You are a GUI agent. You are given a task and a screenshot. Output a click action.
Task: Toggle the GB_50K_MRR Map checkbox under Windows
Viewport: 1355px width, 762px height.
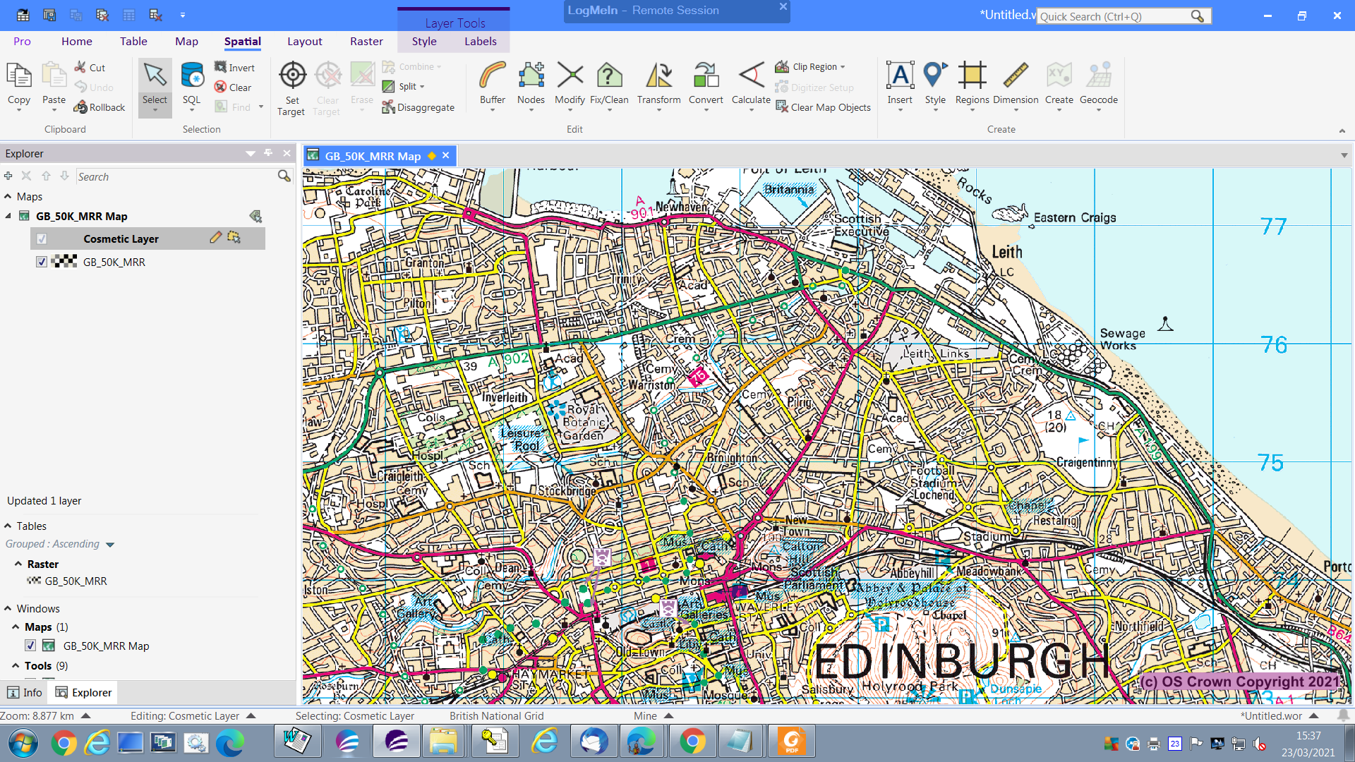pyautogui.click(x=30, y=646)
